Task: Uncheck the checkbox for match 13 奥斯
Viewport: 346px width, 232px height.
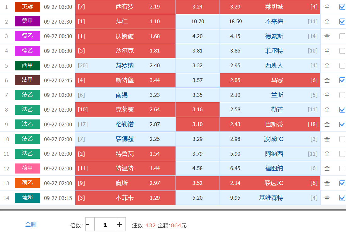Action: [342, 183]
